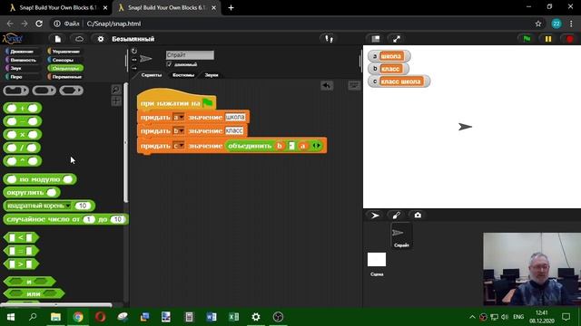
Task: Take a camera snapshot for new sprite
Action: (418, 216)
